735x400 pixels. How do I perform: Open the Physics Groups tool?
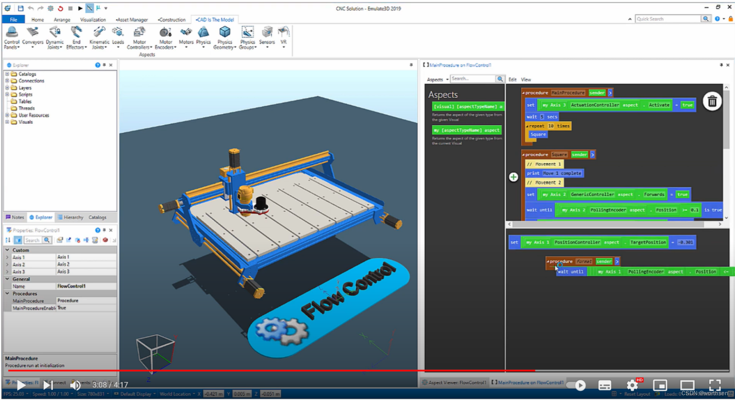248,38
